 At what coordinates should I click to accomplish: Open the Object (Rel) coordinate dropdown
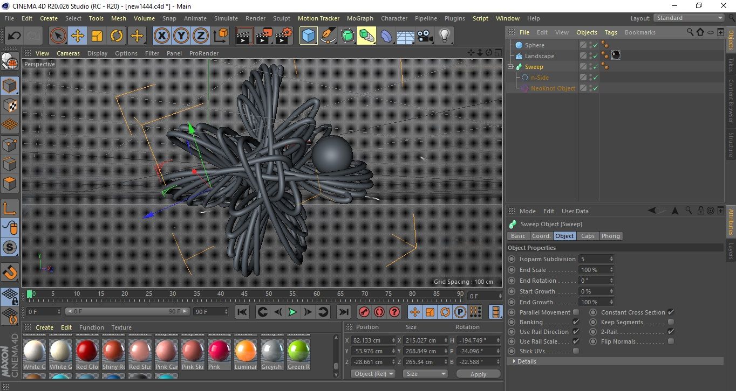click(373, 374)
